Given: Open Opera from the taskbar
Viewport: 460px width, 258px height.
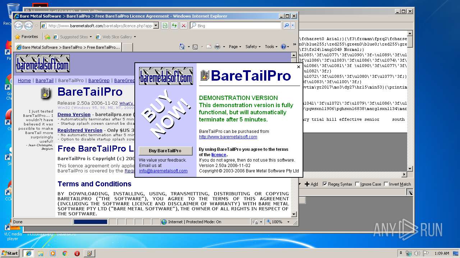Looking at the screenshot, I should pos(77,253).
